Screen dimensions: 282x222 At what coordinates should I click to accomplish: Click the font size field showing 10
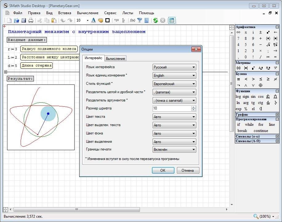(x=172, y=108)
